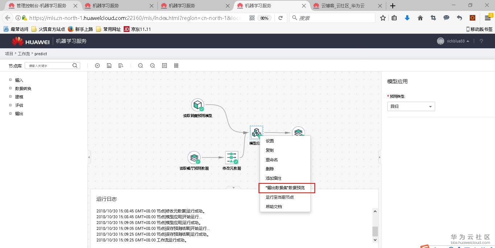Screen dimensions: 495x248
Task: Open a new browser tab
Action: point(393,6)
